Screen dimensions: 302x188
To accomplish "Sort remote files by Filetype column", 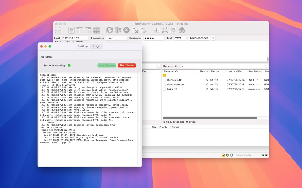I will (218, 71).
